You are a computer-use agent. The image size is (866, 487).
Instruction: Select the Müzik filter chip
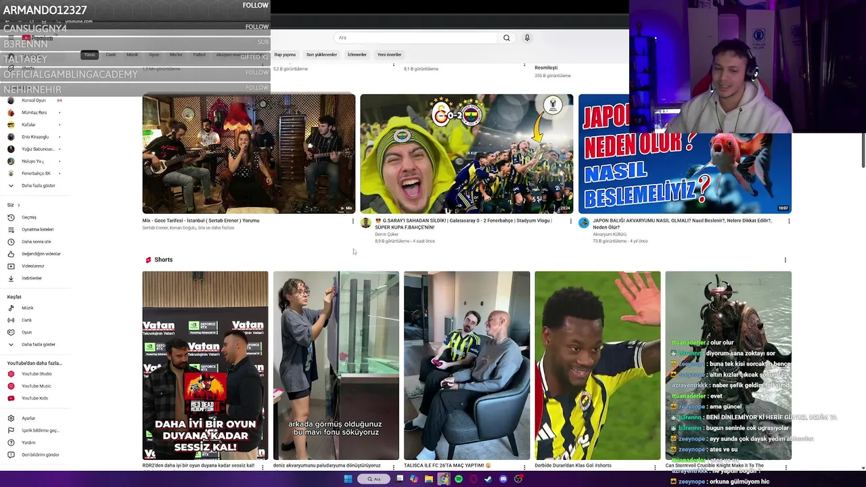click(x=132, y=55)
